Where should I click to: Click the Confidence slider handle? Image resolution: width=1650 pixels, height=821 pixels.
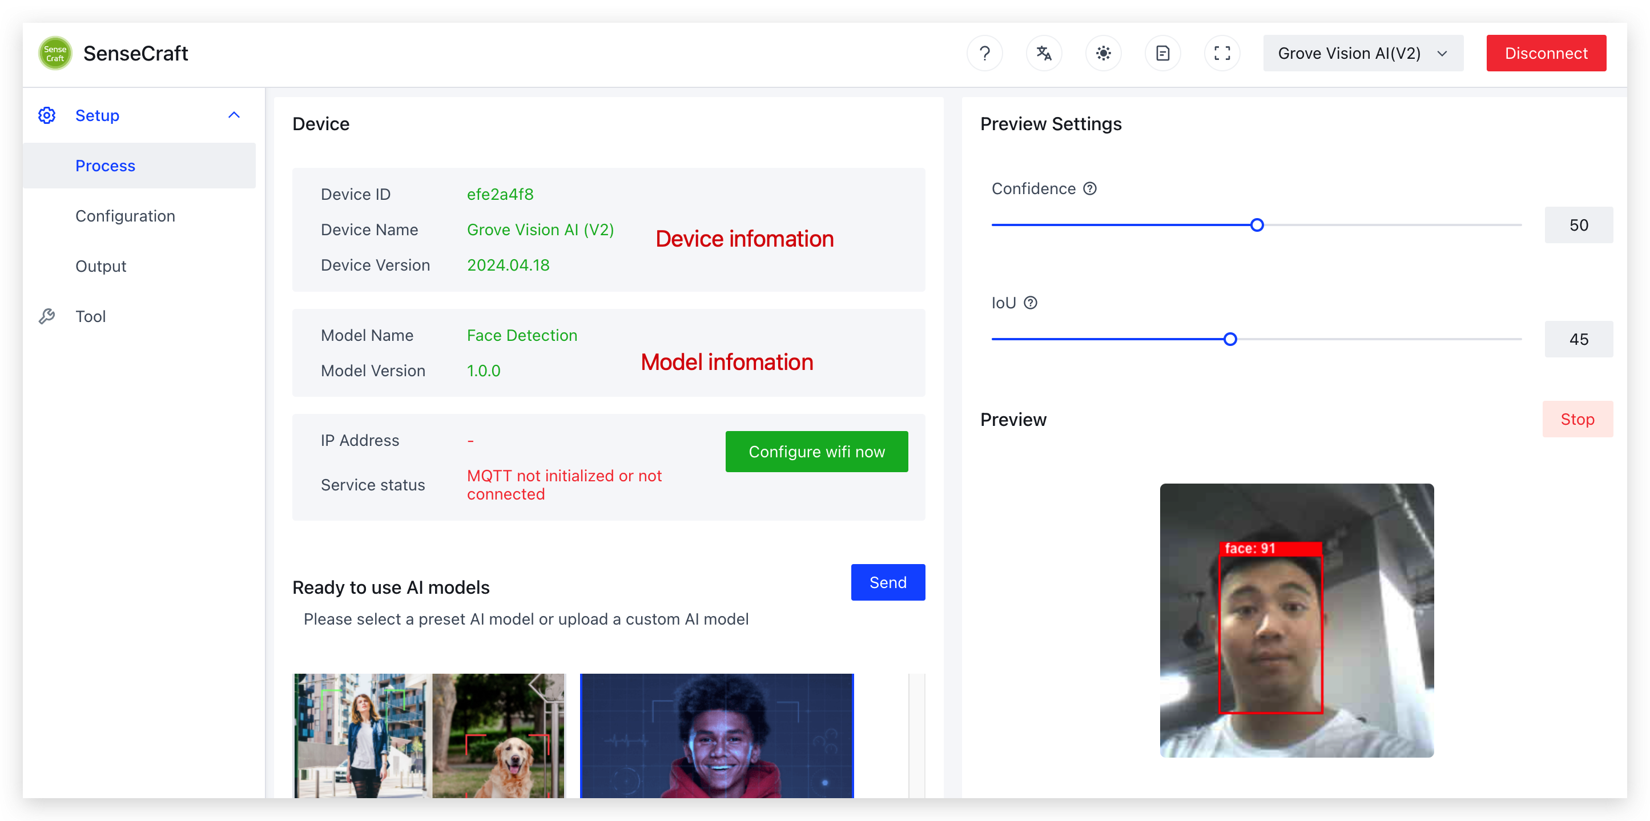[1257, 225]
